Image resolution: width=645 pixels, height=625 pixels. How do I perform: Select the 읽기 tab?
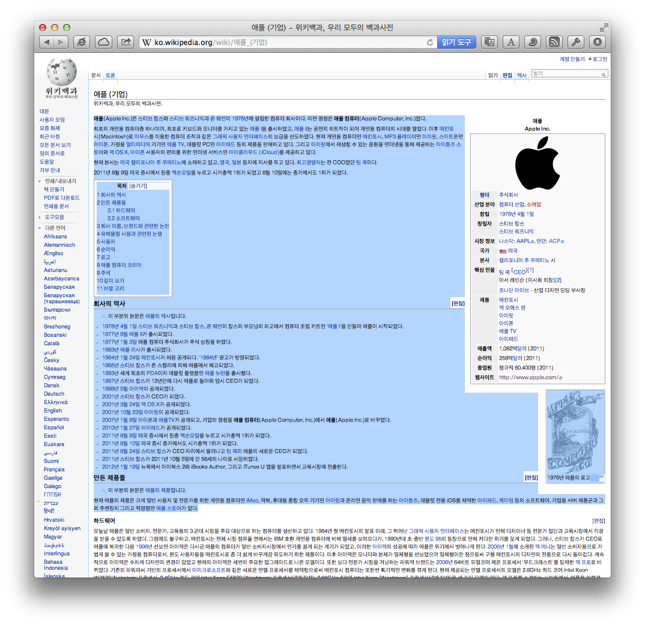(x=493, y=75)
